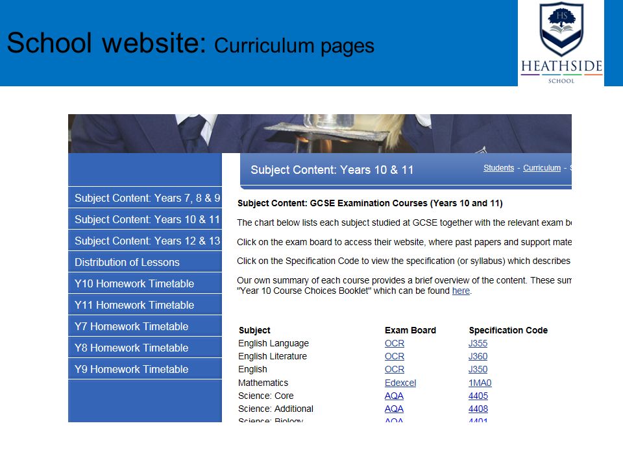View specification code 4405
The image size is (623, 467).
478,396
